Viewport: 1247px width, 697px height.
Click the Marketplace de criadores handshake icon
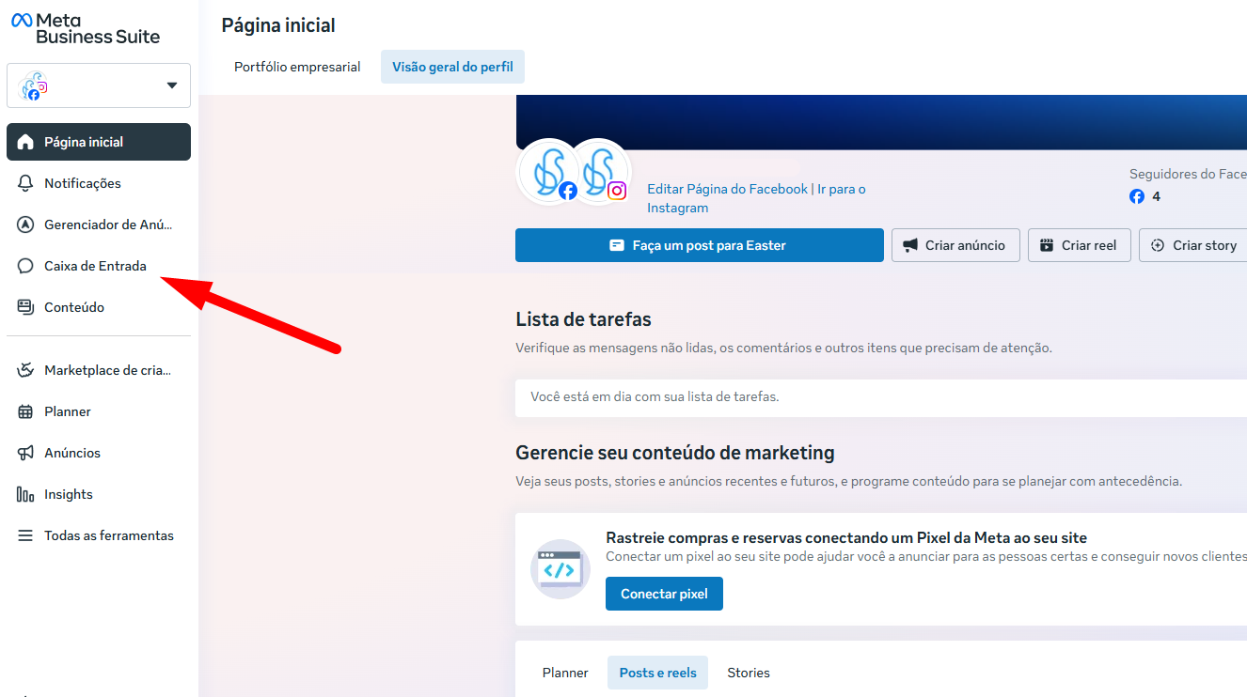pyautogui.click(x=26, y=370)
